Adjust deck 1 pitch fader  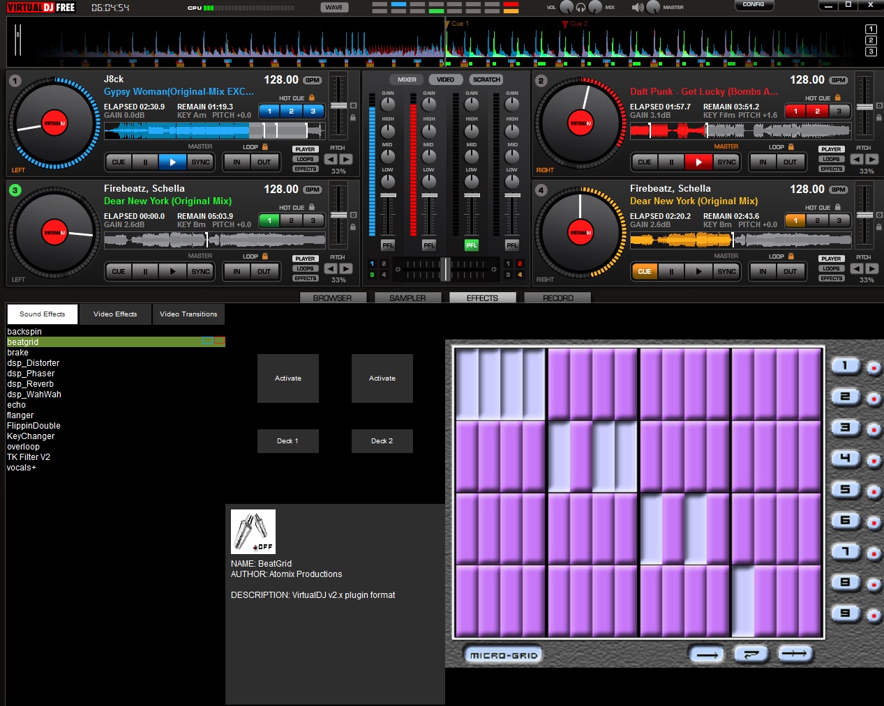[x=338, y=106]
